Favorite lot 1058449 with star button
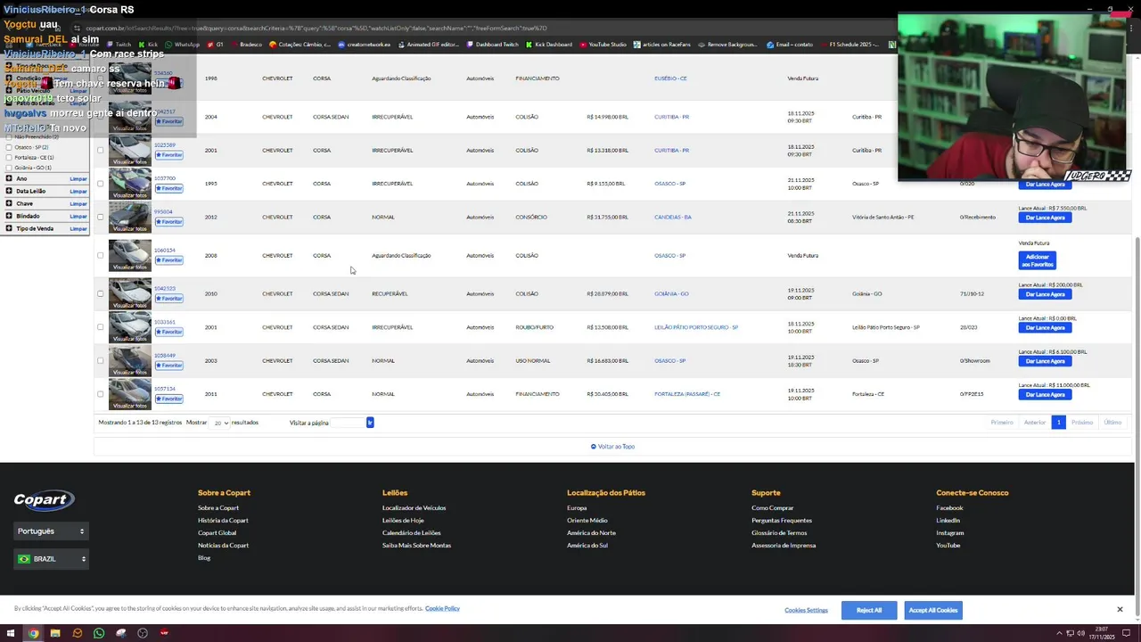Image resolution: width=1141 pixels, height=642 pixels. (x=169, y=366)
